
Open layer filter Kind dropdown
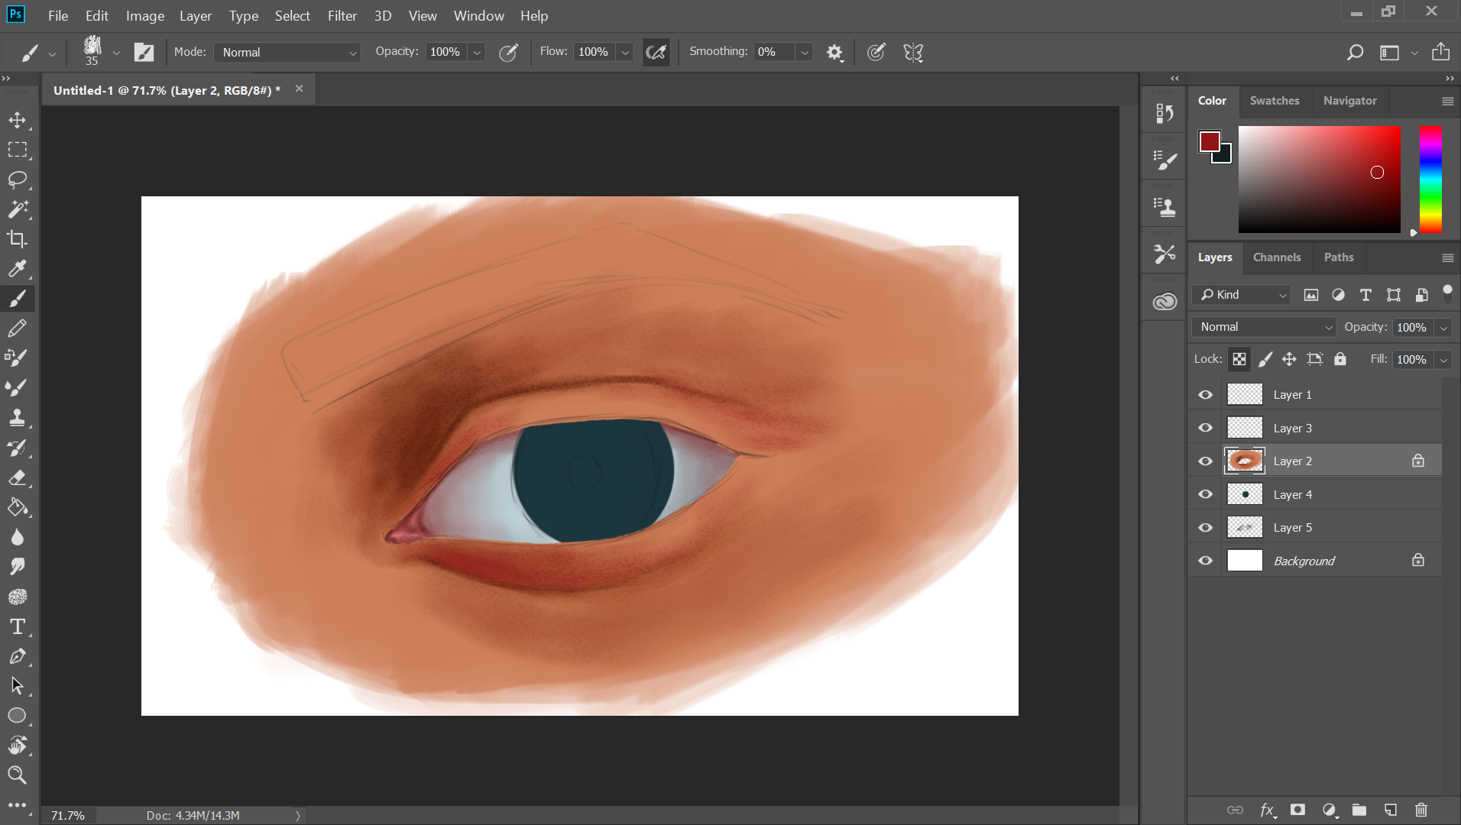[1242, 295]
